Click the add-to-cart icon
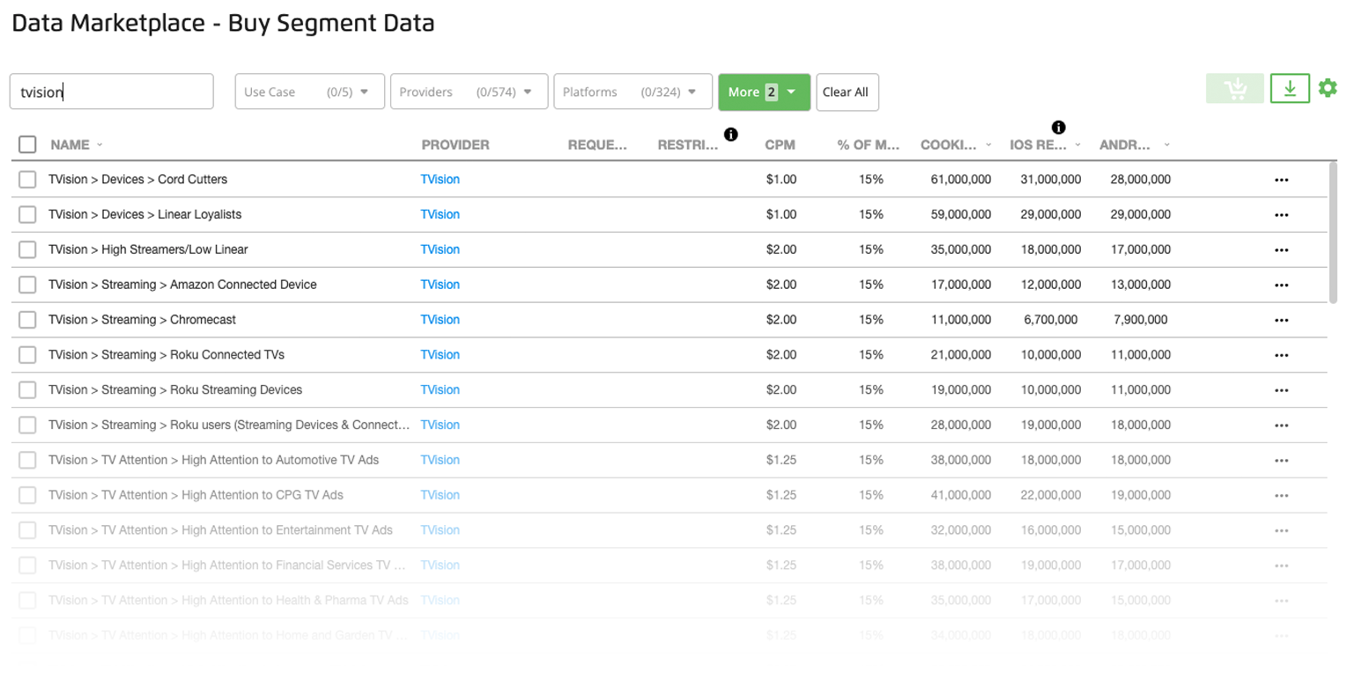 pyautogui.click(x=1234, y=88)
